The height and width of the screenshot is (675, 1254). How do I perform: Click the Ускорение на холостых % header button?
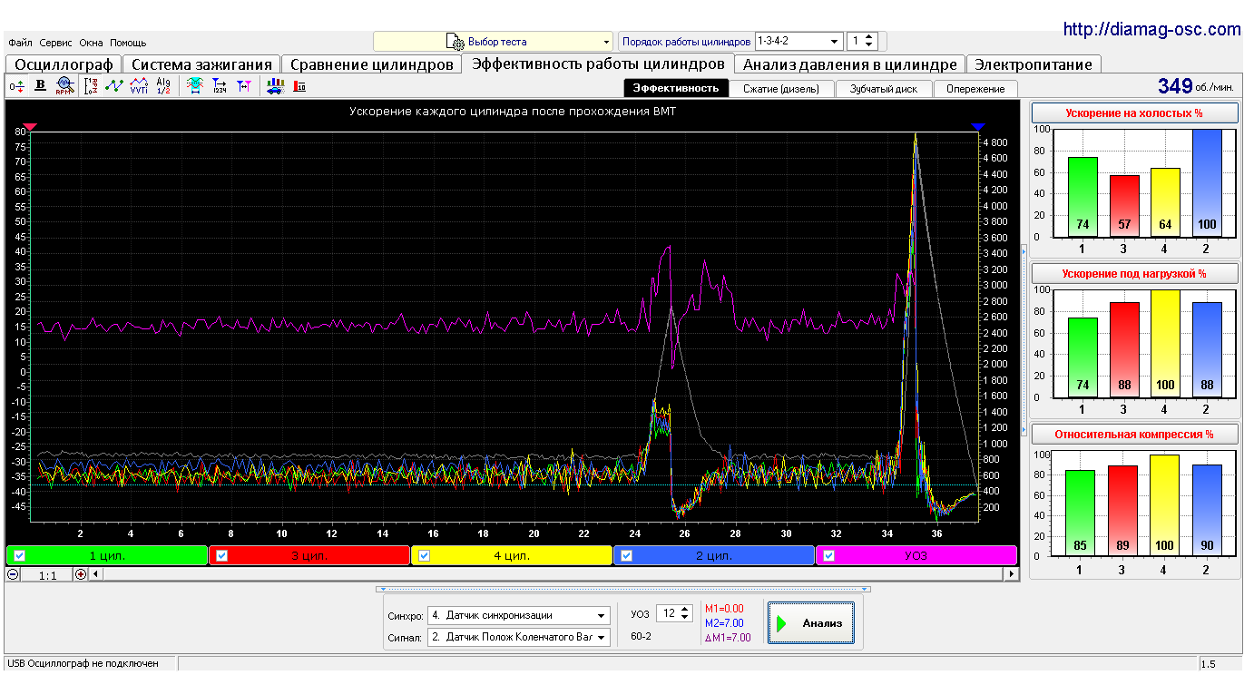coord(1135,112)
